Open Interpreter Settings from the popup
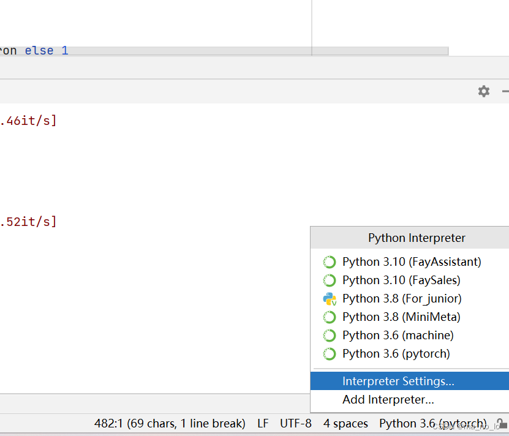Viewport: 509px width, 436px height. point(398,381)
